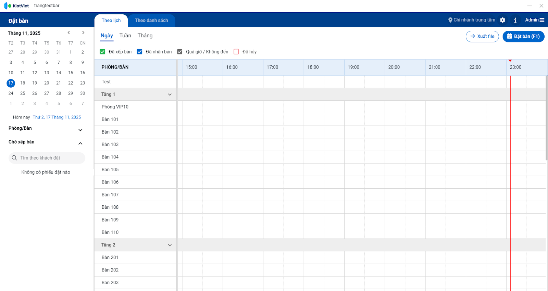Click the vertical scrollbar of schedule
The height and width of the screenshot is (291, 548).
coord(547,118)
